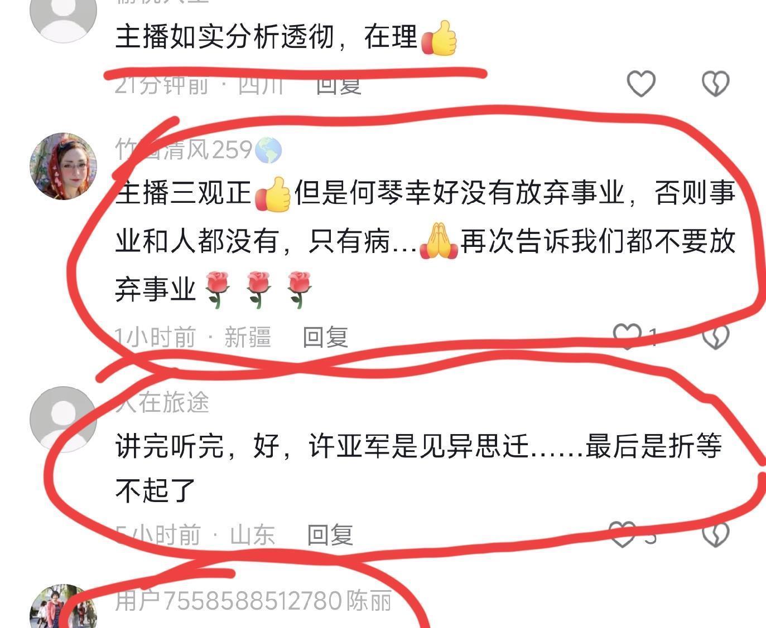Select the comment starting 主播三观正
Image resolution: width=766 pixels, height=628 pixels.
click(425, 241)
